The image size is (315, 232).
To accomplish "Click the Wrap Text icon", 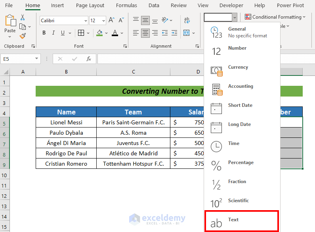I will click(187, 20).
